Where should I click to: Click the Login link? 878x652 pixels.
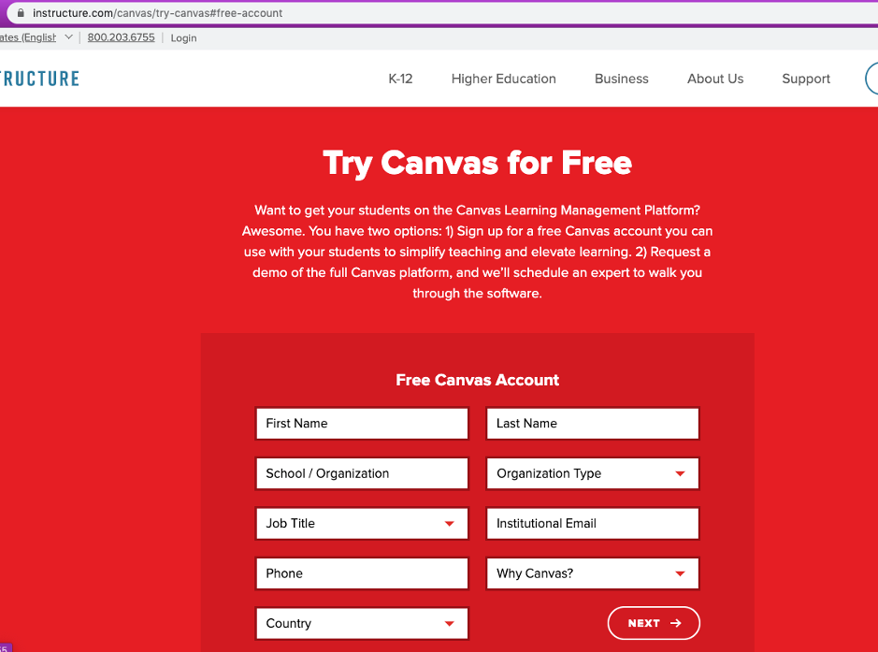(183, 38)
